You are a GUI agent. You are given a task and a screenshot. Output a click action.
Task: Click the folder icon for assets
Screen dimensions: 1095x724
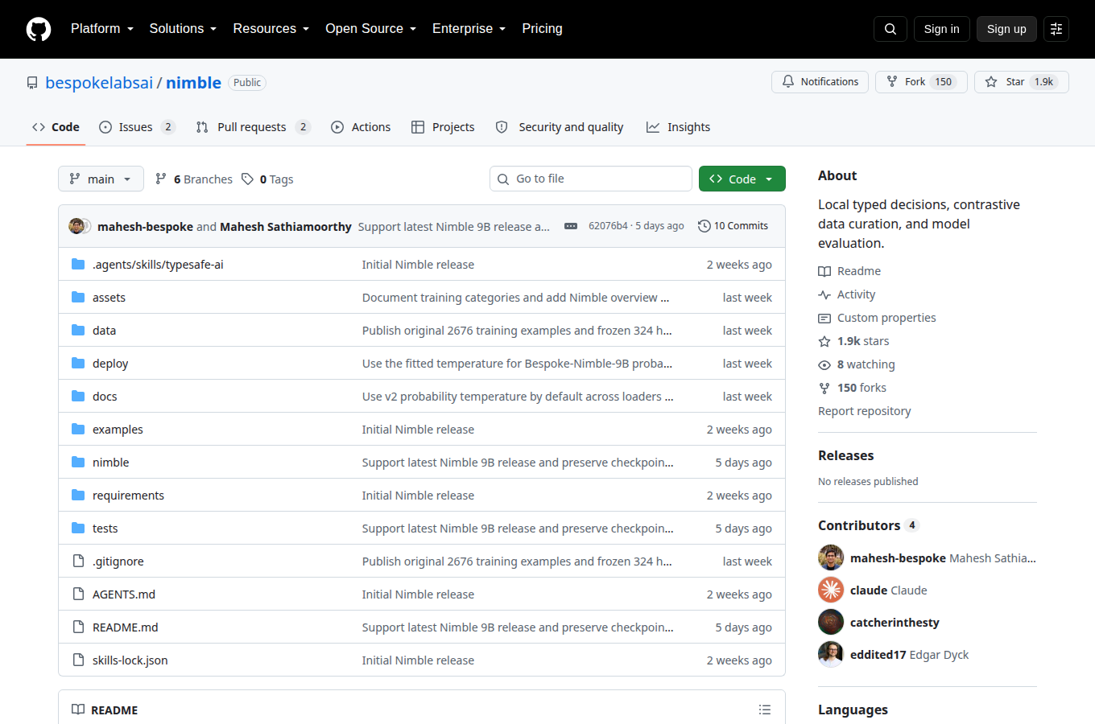(78, 297)
